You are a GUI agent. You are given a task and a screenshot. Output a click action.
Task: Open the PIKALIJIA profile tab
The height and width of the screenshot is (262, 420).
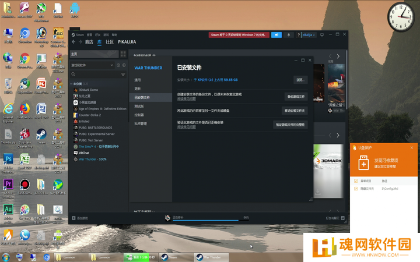(127, 42)
